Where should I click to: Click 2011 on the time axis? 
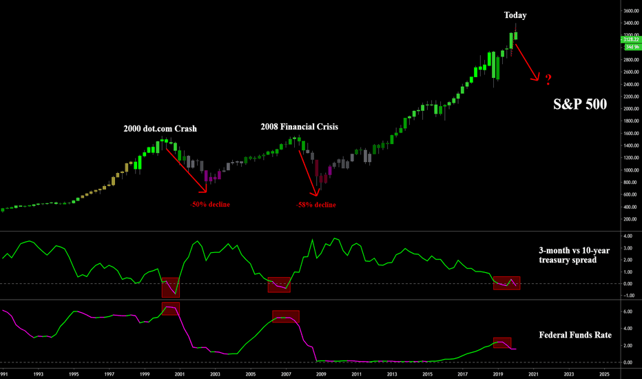coord(357,374)
